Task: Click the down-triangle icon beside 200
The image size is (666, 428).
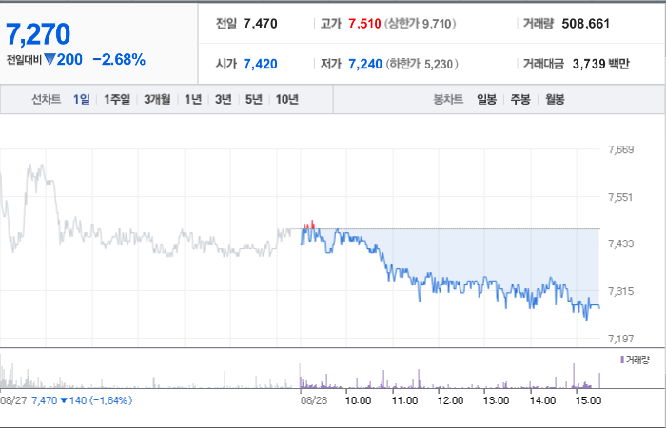Action: pyautogui.click(x=49, y=60)
